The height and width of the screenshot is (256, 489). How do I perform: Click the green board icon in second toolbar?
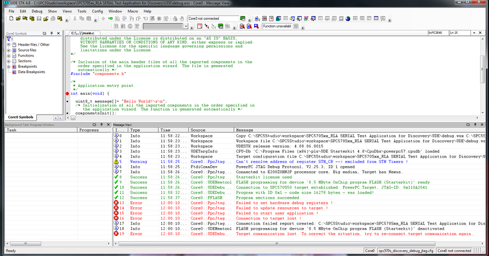click(x=220, y=26)
